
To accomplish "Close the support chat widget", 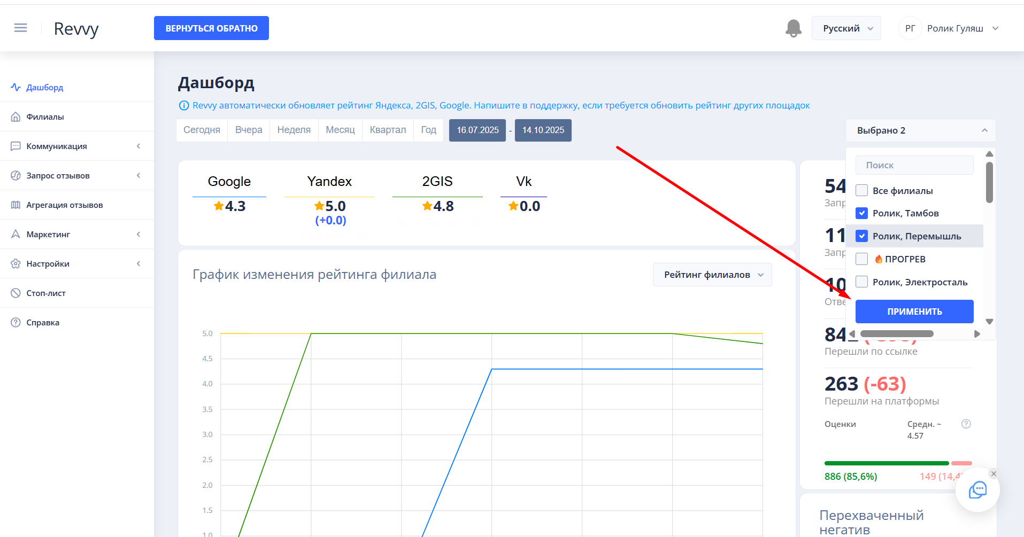I will pos(994,474).
